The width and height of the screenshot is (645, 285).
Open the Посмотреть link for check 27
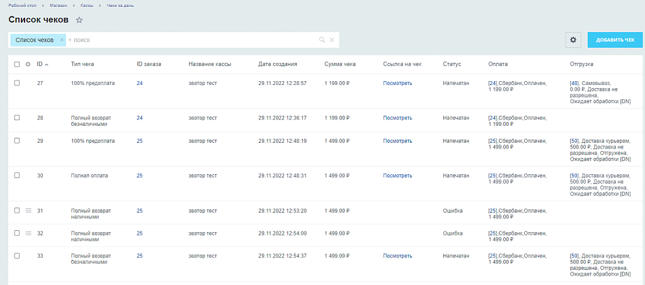click(x=397, y=83)
